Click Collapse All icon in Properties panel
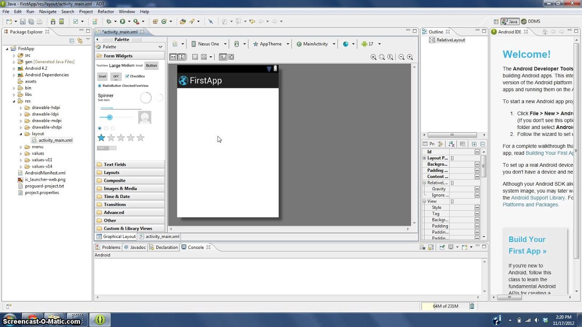Screen dimensions: 582x327 pos(482,144)
